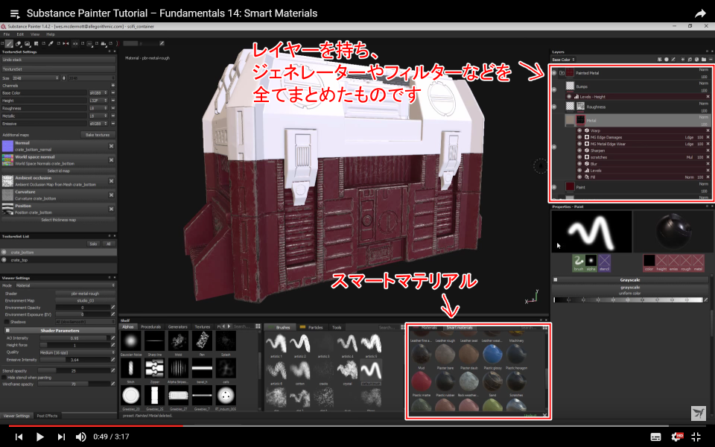Image resolution: width=715 pixels, height=447 pixels.
Task: Hide the Paint layer
Action: (554, 187)
